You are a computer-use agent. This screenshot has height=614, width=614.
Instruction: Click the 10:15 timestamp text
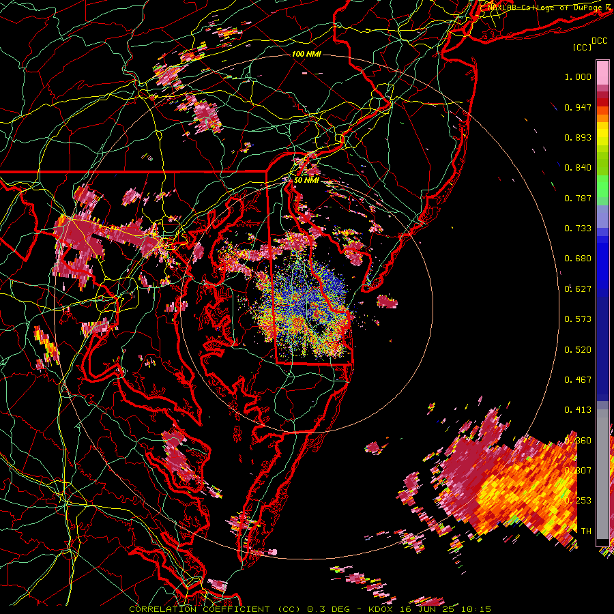pos(476,609)
